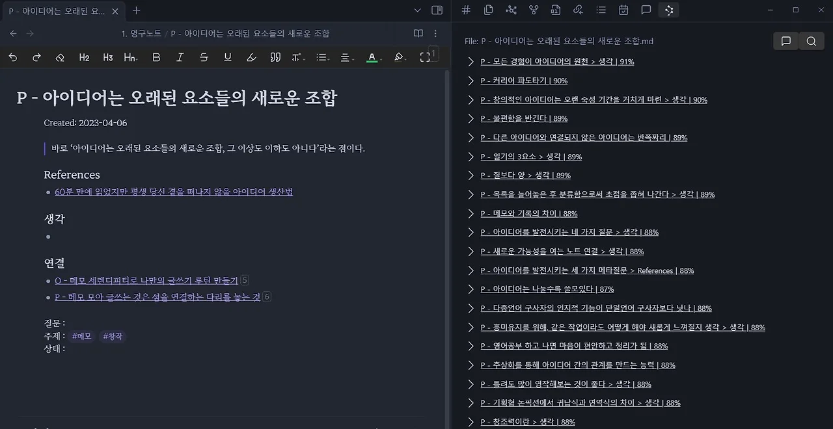Open linked note O - 메모 세렌디피티로
The image size is (833, 429).
pos(146,280)
